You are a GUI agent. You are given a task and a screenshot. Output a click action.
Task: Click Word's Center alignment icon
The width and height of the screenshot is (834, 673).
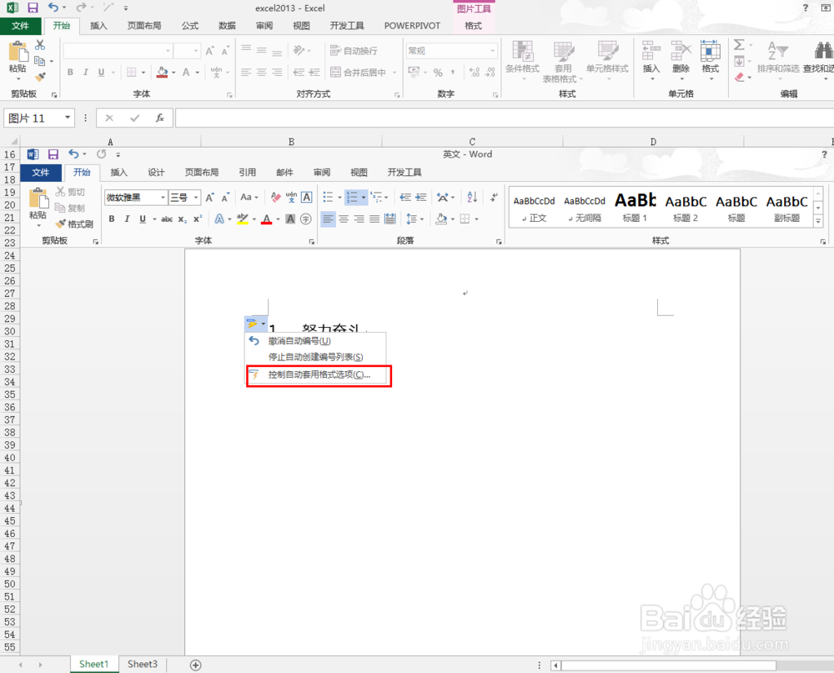(x=344, y=218)
